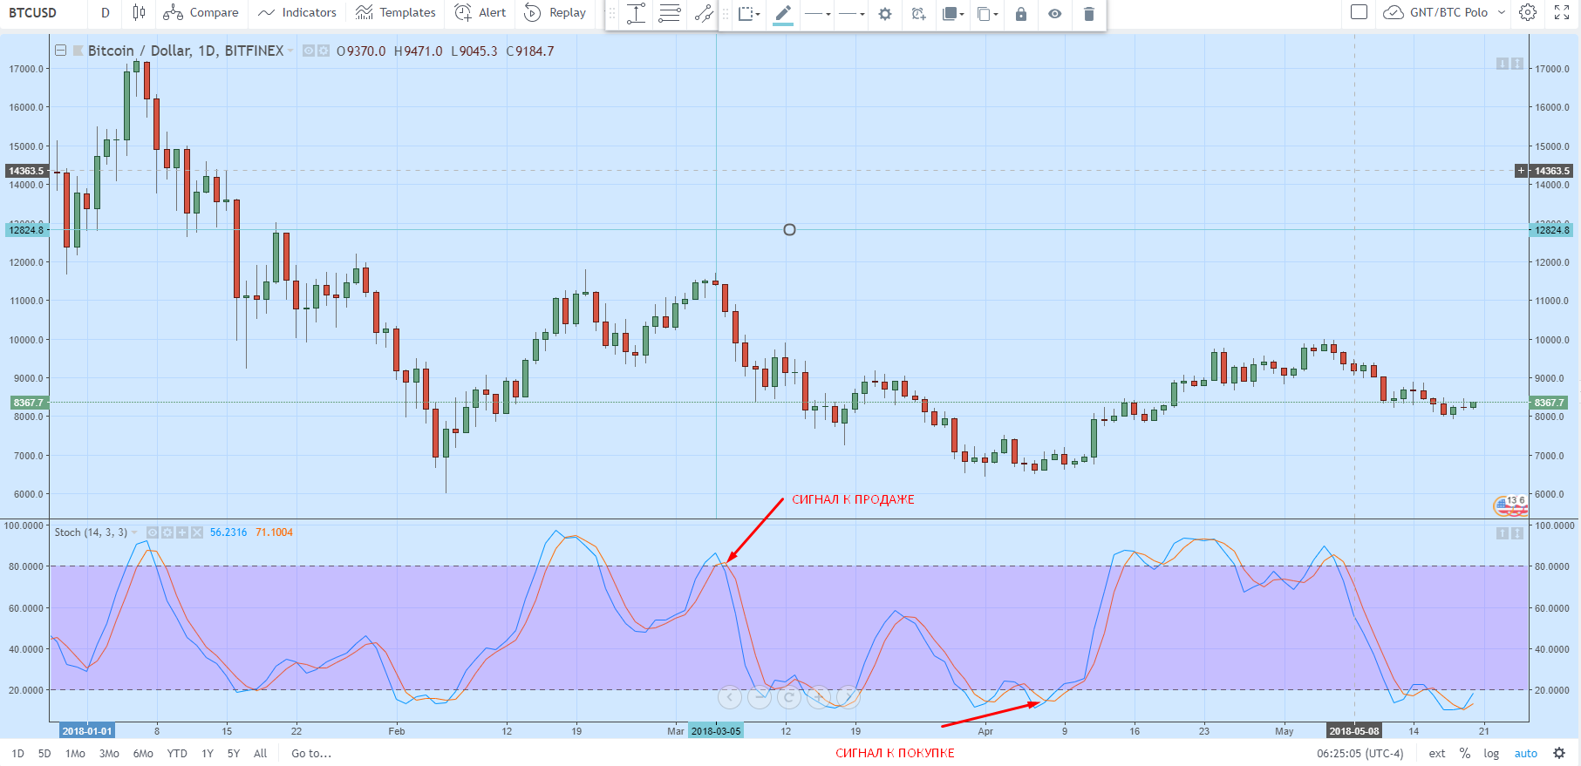Open chart properties gear at top right
This screenshot has width=1581, height=766.
[x=1528, y=12]
